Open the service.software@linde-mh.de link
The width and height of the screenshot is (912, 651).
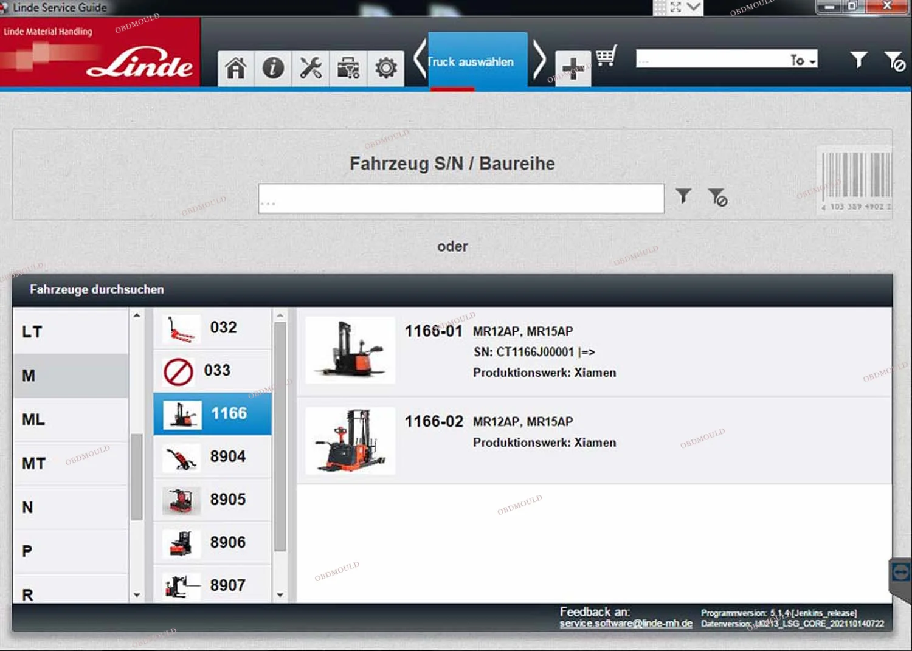click(x=626, y=624)
